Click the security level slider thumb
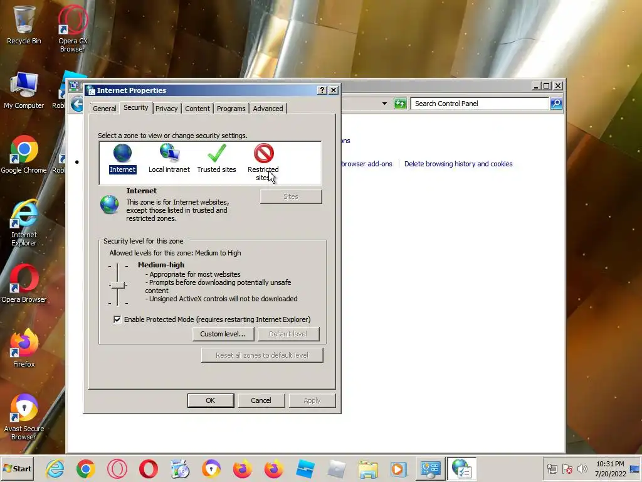642x482 pixels. pos(118,285)
